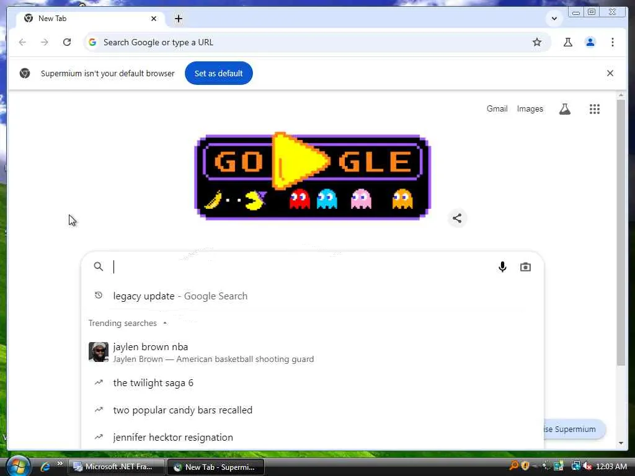Select the legacy update history suggestion
The height and width of the screenshot is (476, 635).
[313, 296]
